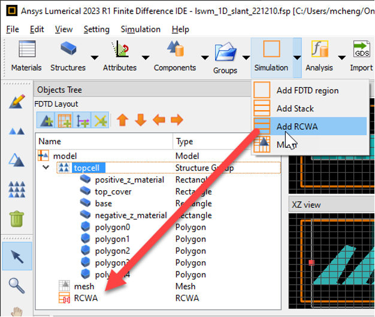Open the Materials database icon
Viewport: 375px width, 317px height.
[27, 49]
